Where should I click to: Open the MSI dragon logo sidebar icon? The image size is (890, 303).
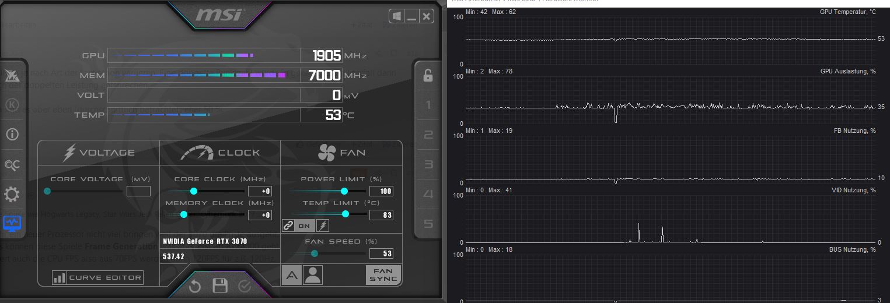coord(12,75)
